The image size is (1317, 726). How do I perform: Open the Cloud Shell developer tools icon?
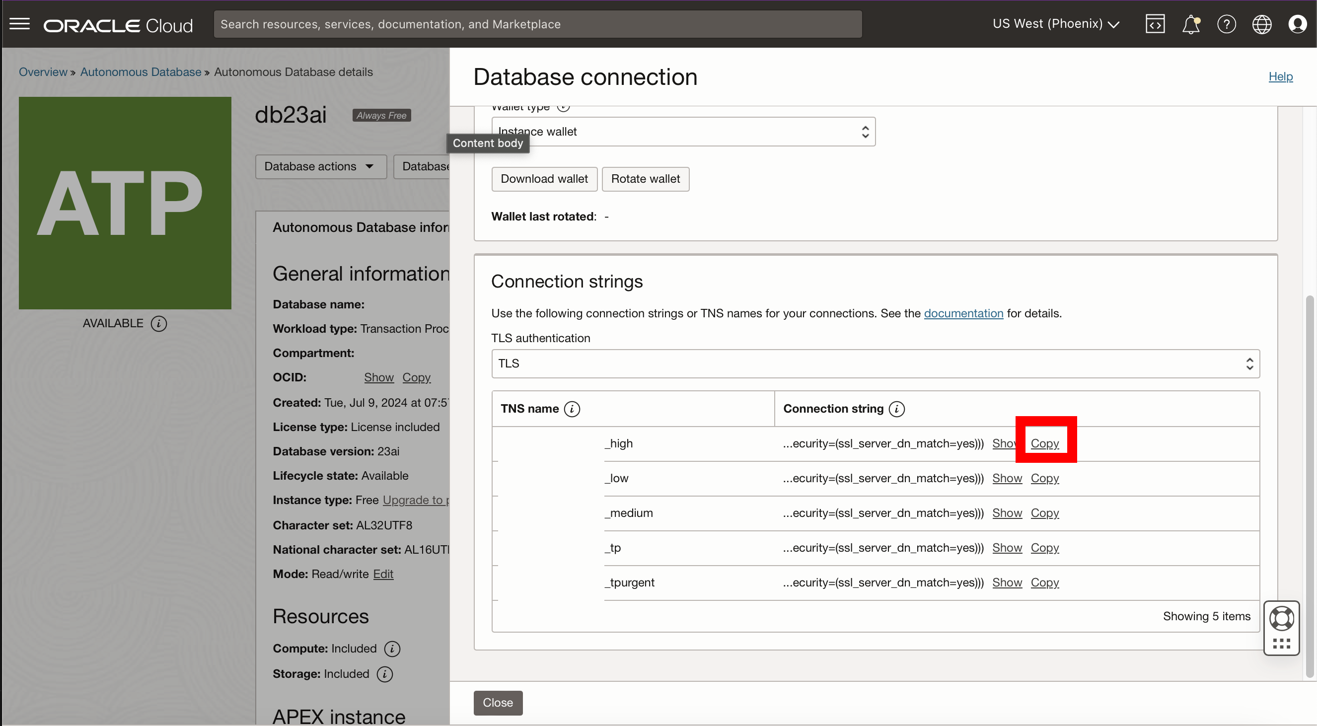pyautogui.click(x=1155, y=24)
